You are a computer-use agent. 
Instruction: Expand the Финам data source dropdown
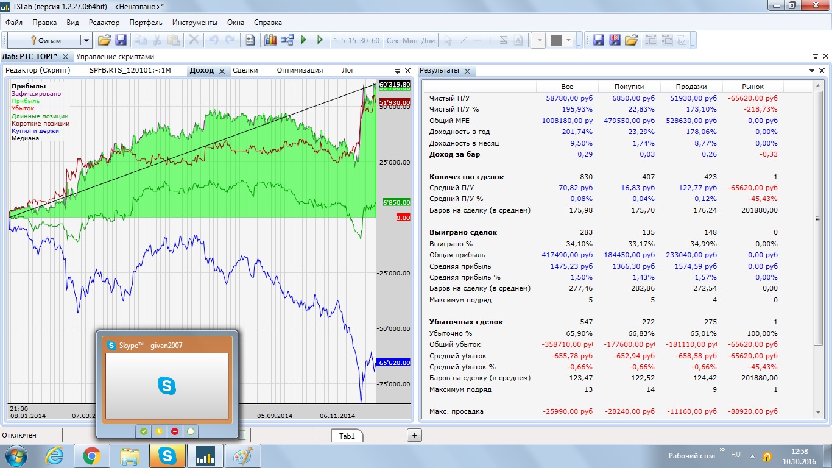point(86,41)
